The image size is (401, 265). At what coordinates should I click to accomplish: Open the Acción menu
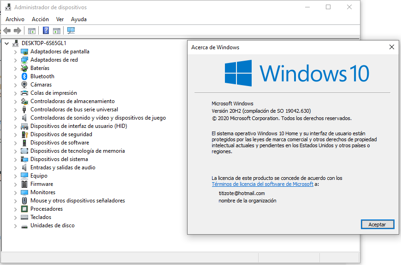40,19
